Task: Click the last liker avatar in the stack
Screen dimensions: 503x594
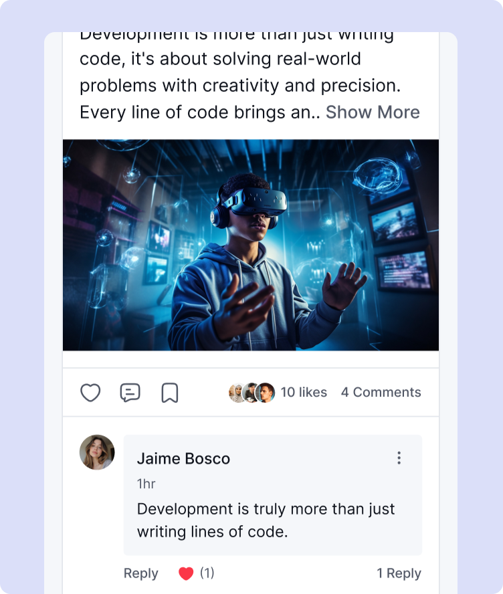Action: (x=266, y=393)
